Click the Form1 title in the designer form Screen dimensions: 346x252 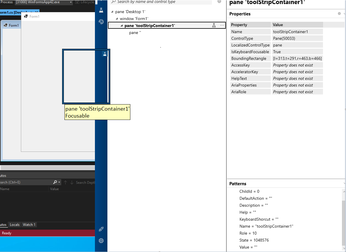click(14, 25)
